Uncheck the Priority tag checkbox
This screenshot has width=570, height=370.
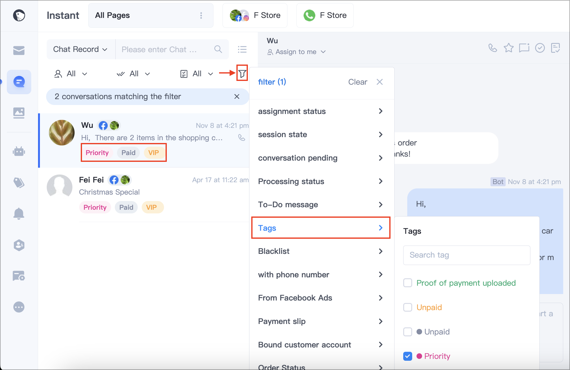(x=408, y=356)
